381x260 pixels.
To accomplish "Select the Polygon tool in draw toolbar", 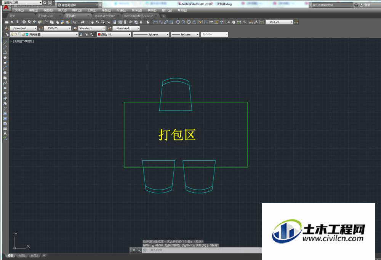I will point(5,58).
